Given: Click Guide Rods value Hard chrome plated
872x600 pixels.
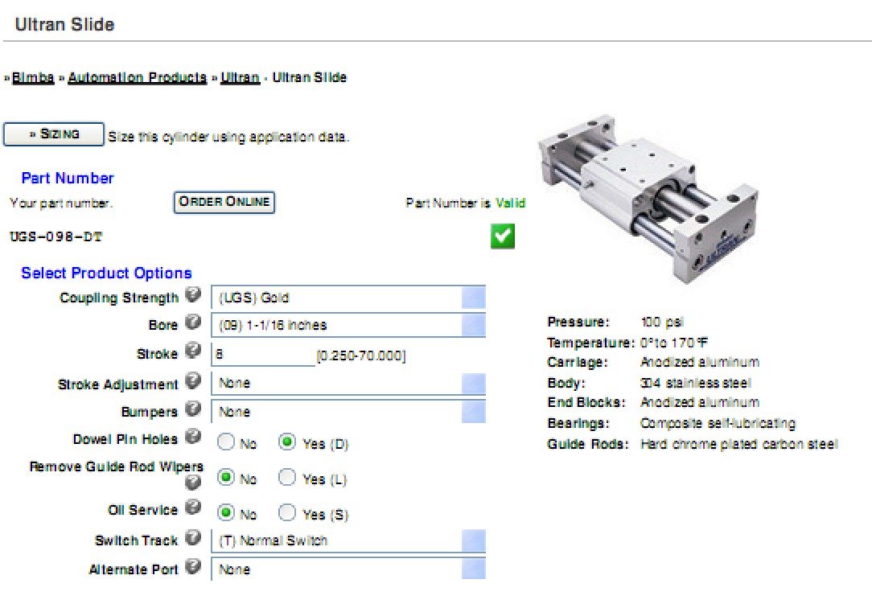Looking at the screenshot, I should 739,444.
